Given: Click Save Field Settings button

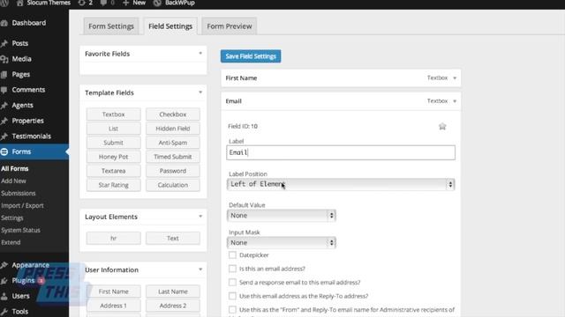Looking at the screenshot, I should point(251,56).
